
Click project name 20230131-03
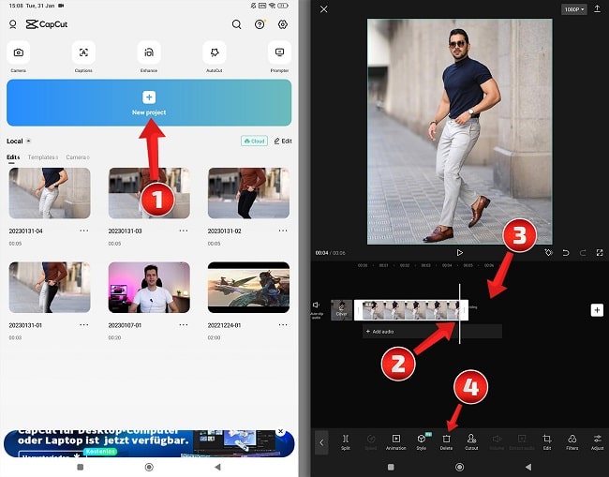tap(125, 231)
